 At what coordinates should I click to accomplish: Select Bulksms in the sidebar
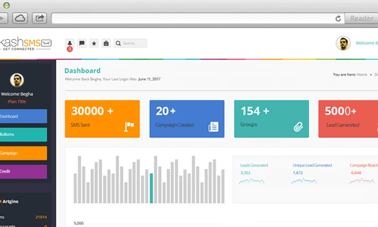[x=23, y=135]
